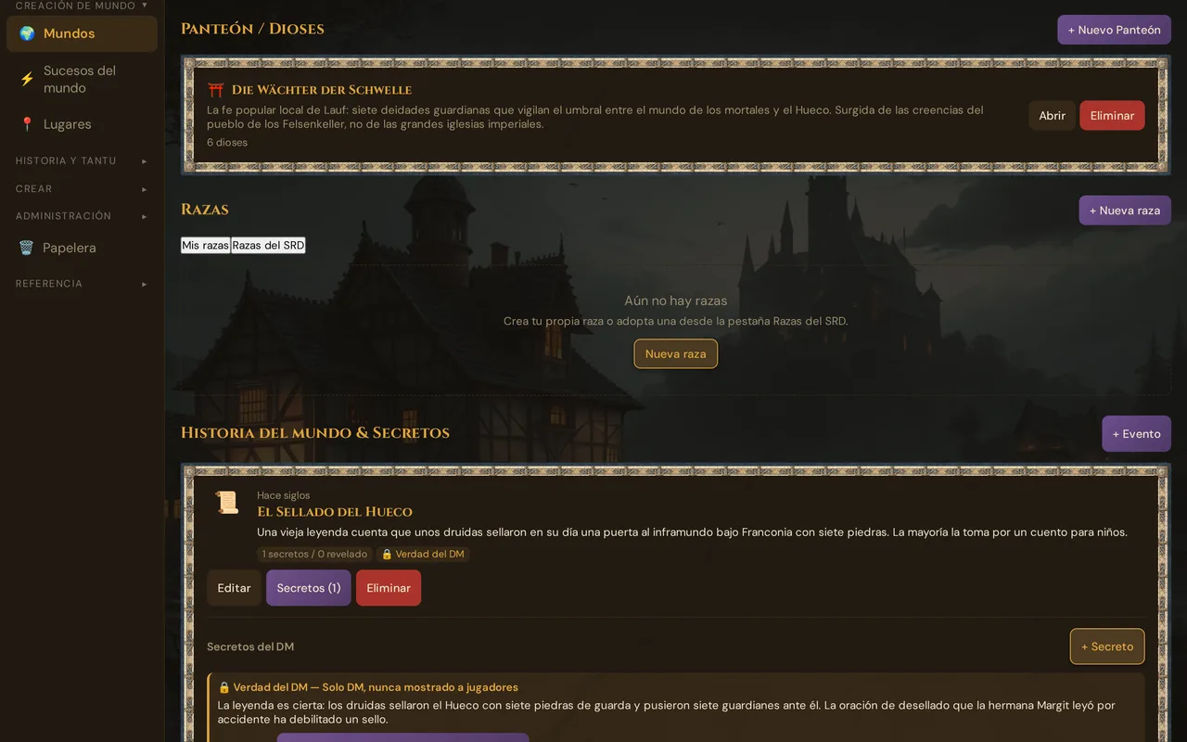Delete the pantheon with its Eliminar button
This screenshot has height=742, width=1187.
1112,116
